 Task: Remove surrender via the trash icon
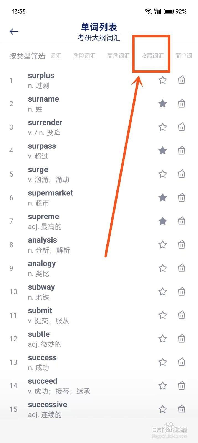point(181,127)
